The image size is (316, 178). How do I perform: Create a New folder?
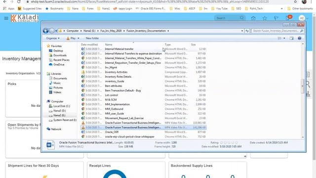(x=92, y=38)
